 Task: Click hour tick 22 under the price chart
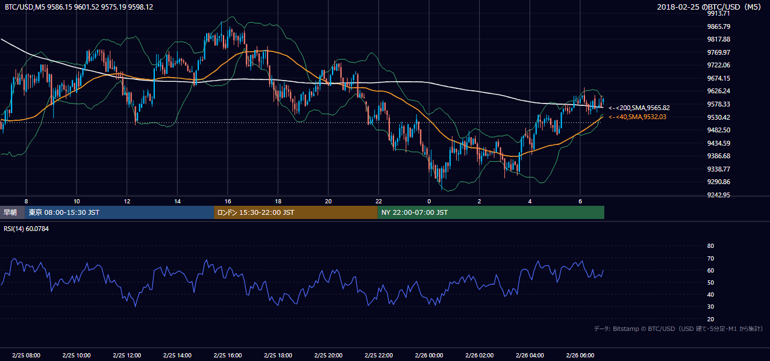tap(378, 201)
